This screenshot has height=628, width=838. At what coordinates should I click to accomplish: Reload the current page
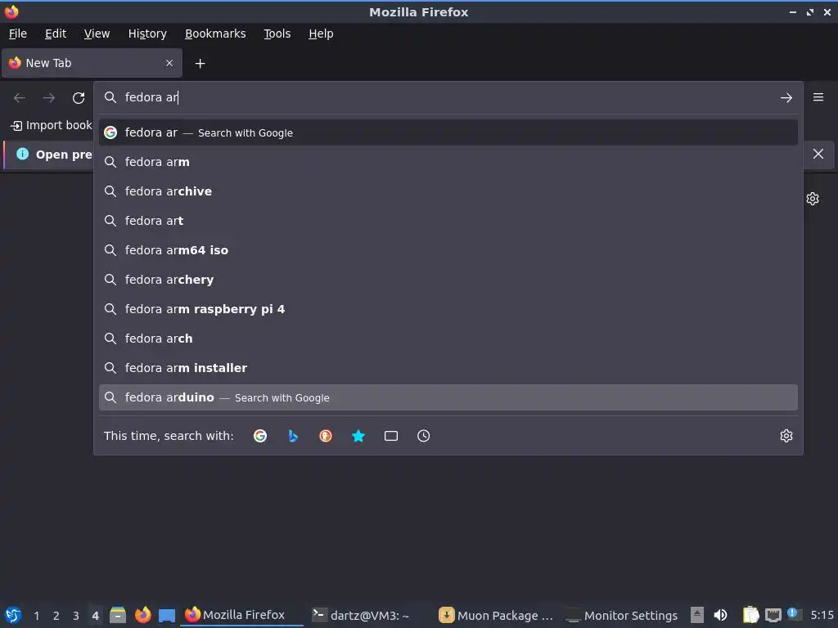click(x=79, y=98)
